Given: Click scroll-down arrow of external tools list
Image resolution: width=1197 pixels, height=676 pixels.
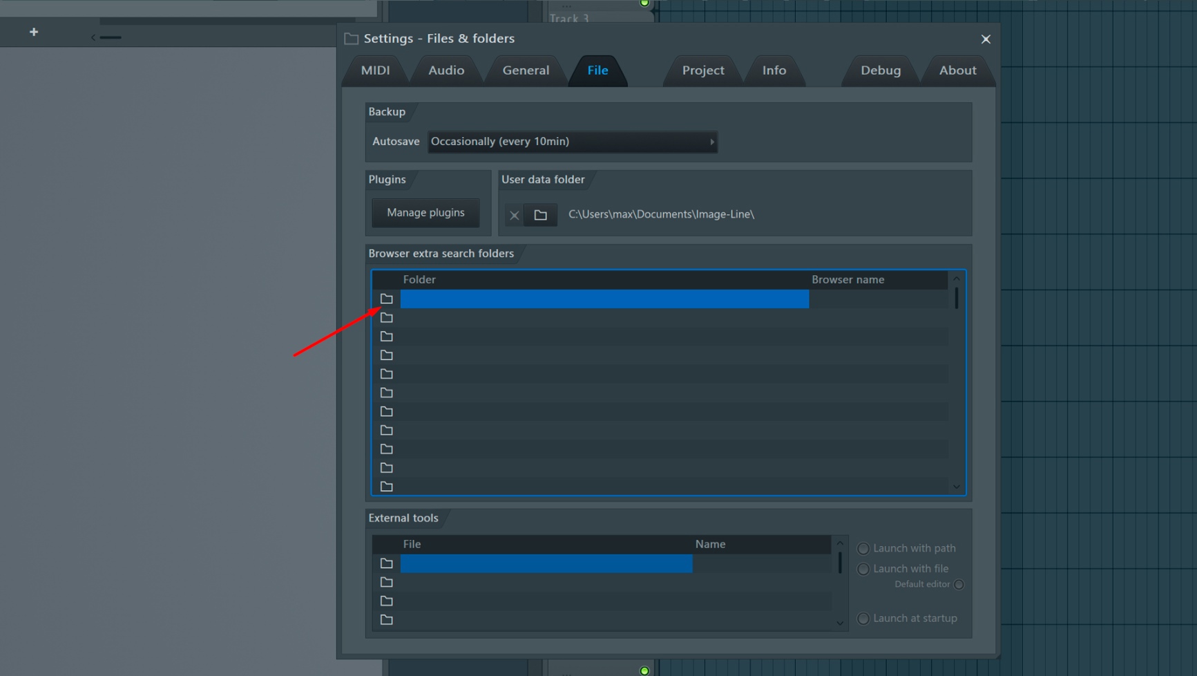Looking at the screenshot, I should pos(840,623).
